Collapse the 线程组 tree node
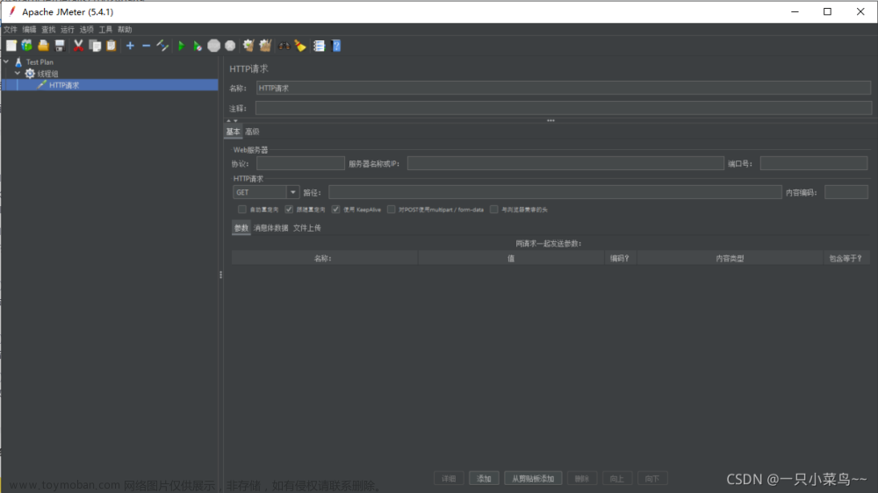The width and height of the screenshot is (878, 493). 18,74
